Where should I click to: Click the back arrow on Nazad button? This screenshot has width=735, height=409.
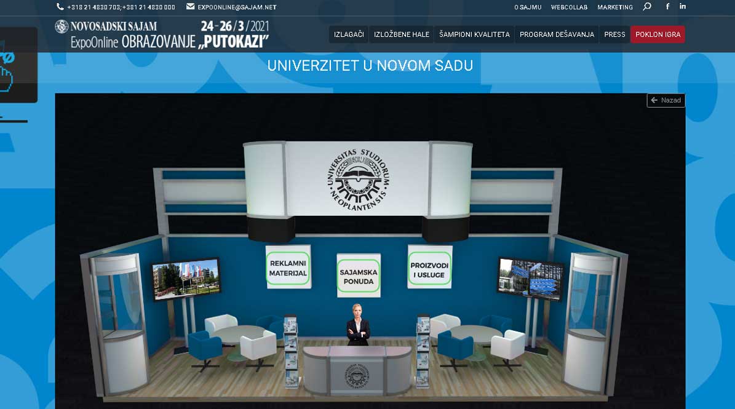tap(654, 100)
